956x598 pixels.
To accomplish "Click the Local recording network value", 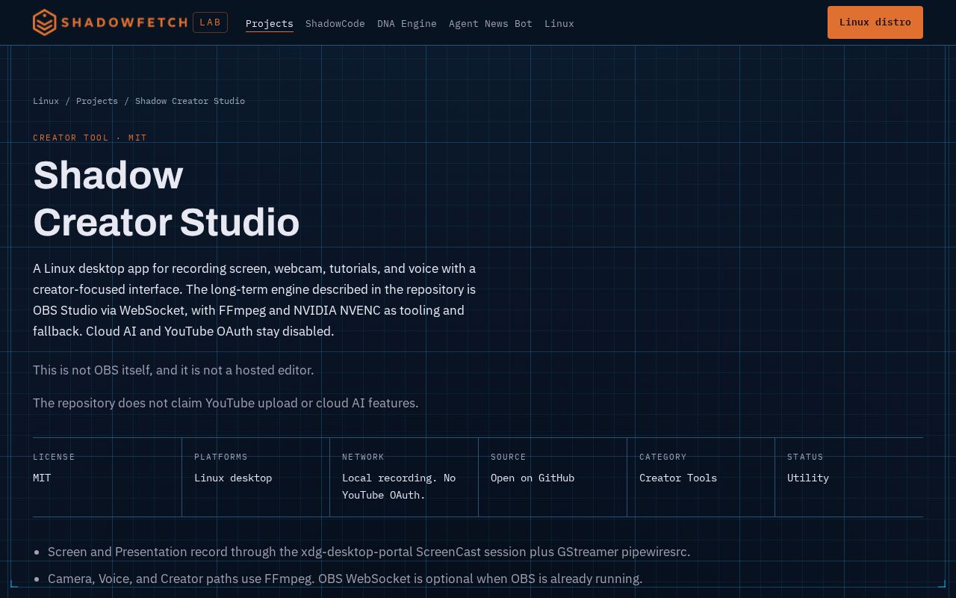I will pos(399,487).
